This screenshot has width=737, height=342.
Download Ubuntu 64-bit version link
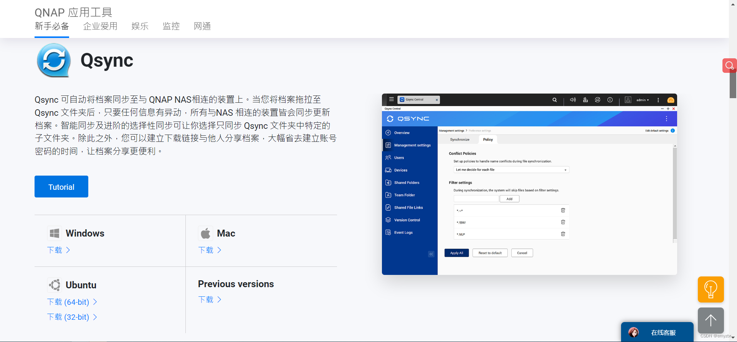[x=72, y=302]
